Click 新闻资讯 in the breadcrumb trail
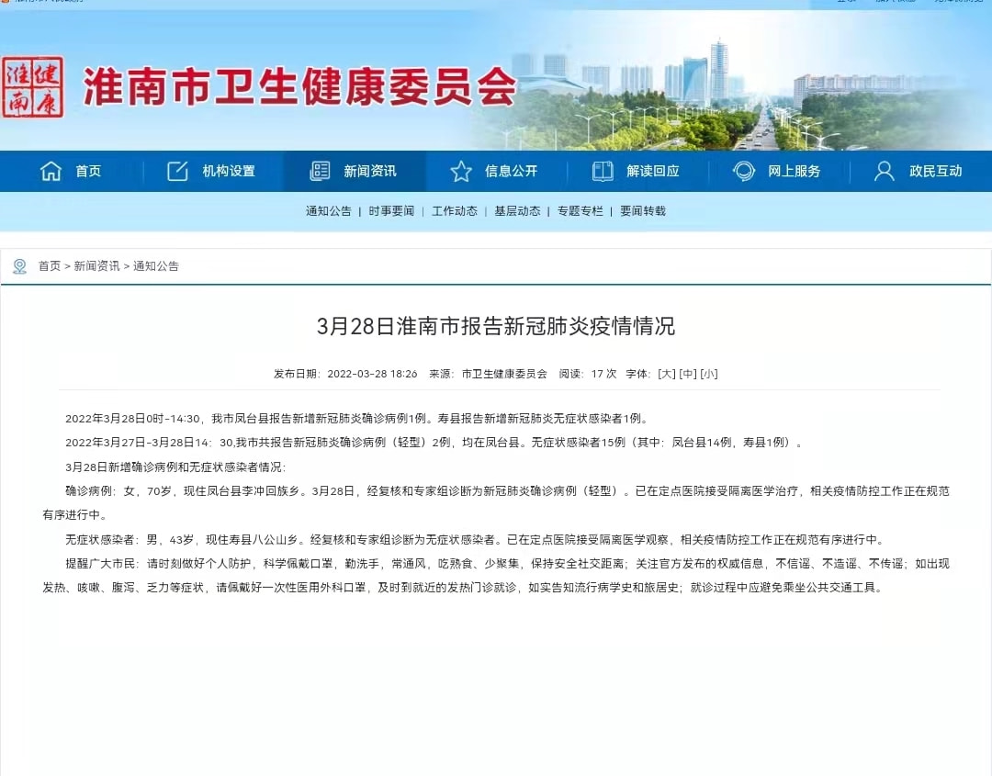 [96, 266]
